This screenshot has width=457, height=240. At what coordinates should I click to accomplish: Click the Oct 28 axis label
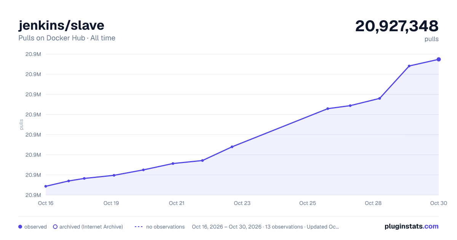pos(373,203)
